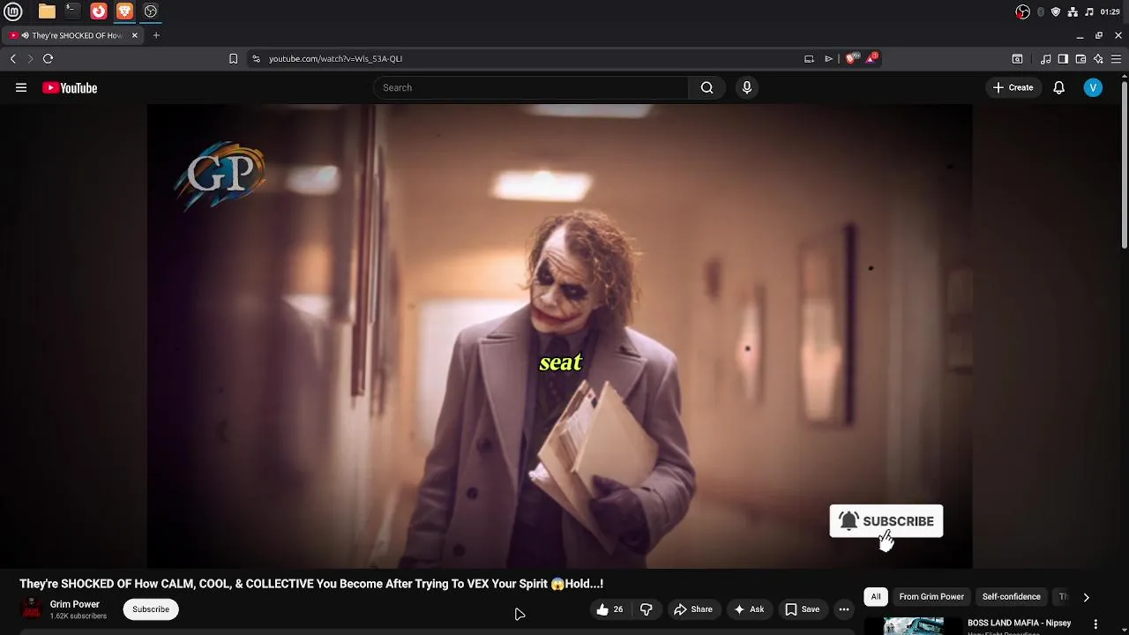
Task: Expand the YouTube guide menu
Action: (21, 87)
